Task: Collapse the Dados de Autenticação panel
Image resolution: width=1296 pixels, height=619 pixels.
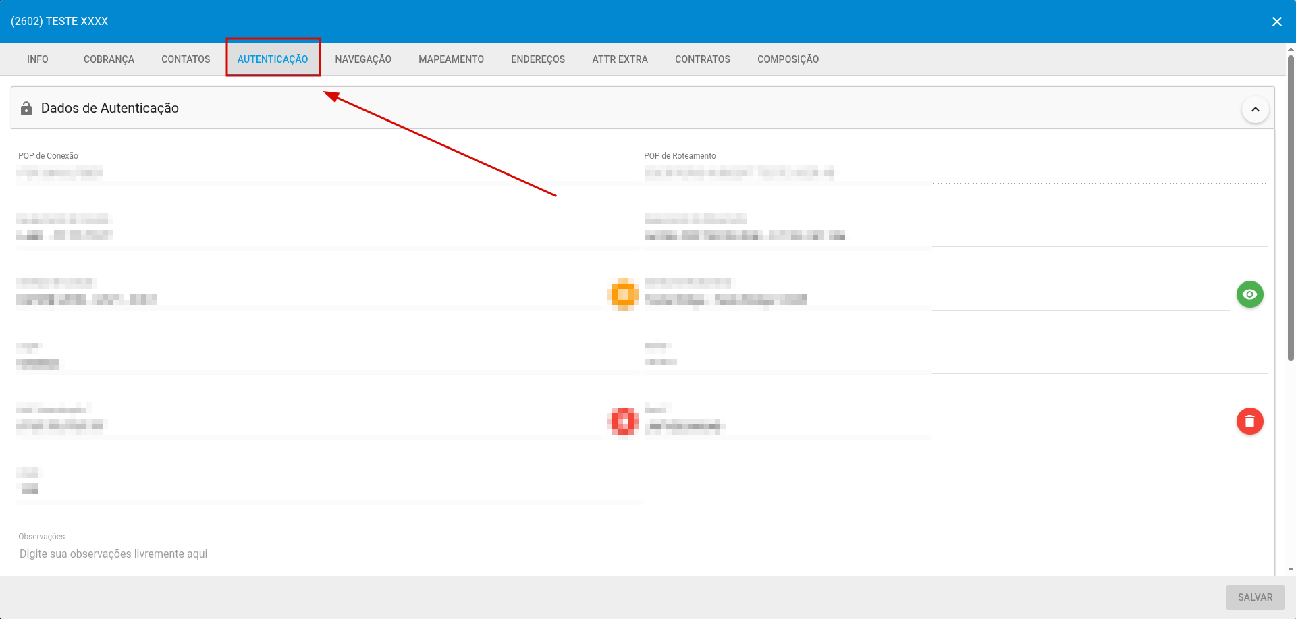Action: pos(1255,109)
